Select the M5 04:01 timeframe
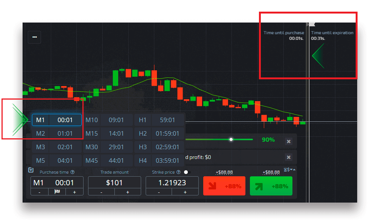379x224 pixels. (x=57, y=160)
